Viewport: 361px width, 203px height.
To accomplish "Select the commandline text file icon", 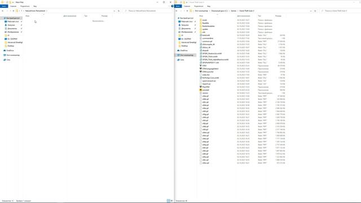I will 201,38.
